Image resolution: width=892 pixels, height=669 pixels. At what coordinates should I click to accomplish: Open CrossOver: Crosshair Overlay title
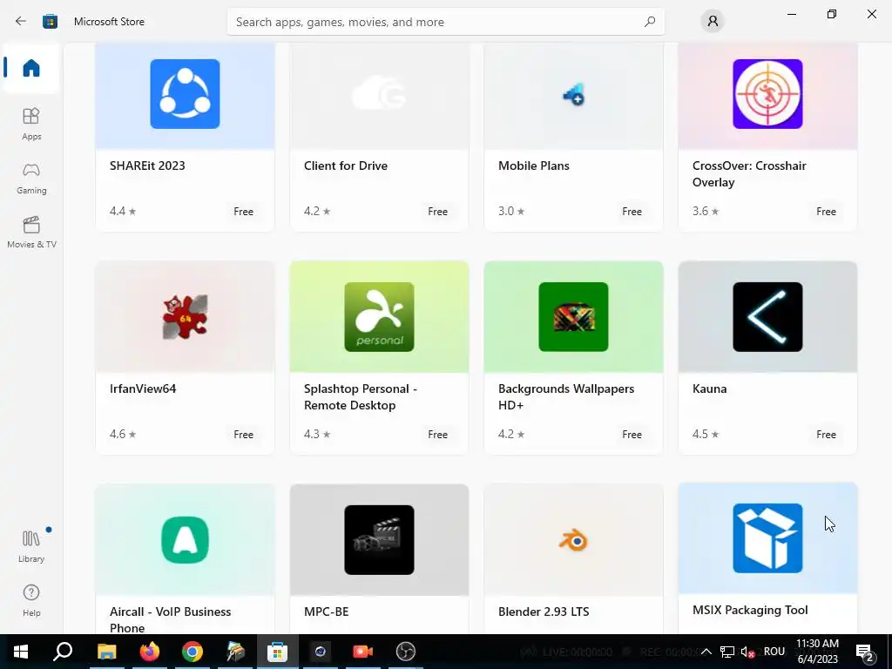(749, 174)
